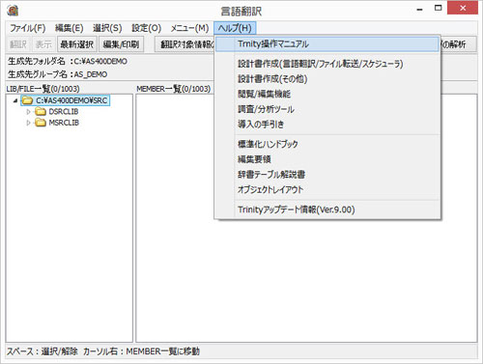Select DSRCLIB in the LIB/FILE tree

coord(64,112)
